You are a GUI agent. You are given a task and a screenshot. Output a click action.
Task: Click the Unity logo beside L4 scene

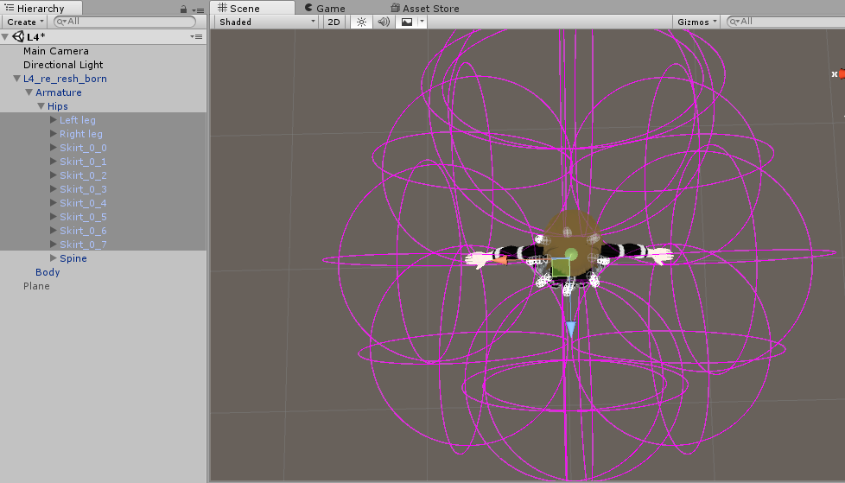[18, 36]
